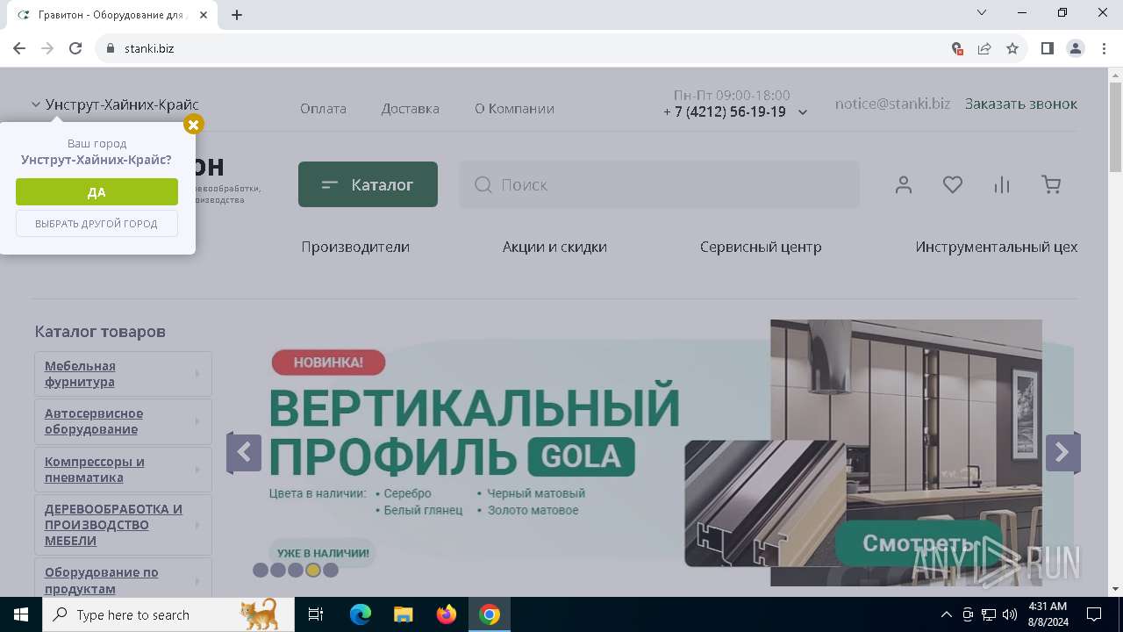Image resolution: width=1123 pixels, height=632 pixels.
Task: Select the third slider dot
Action: pos(296,571)
